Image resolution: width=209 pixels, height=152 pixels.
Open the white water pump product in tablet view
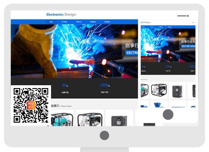point(159,90)
